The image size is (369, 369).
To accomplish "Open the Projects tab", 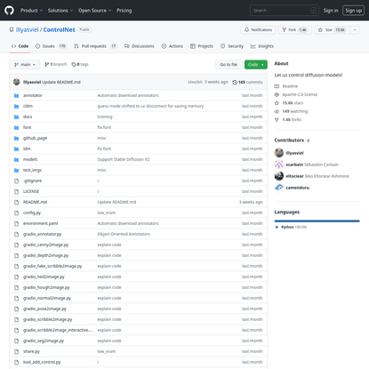I will (202, 46).
